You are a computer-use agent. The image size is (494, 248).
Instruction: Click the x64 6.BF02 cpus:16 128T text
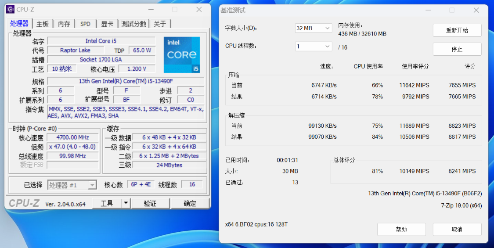tap(256, 224)
